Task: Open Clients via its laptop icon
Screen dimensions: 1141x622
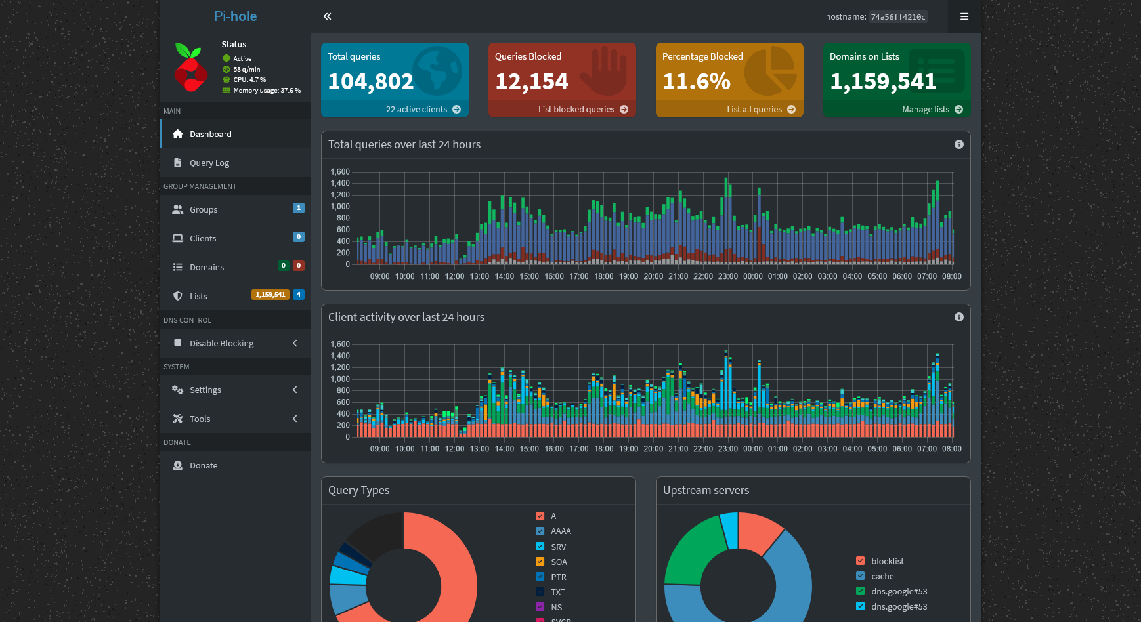Action: pyautogui.click(x=177, y=238)
